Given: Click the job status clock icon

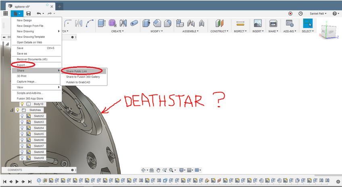Looking at the screenshot, I should [x=300, y=13].
